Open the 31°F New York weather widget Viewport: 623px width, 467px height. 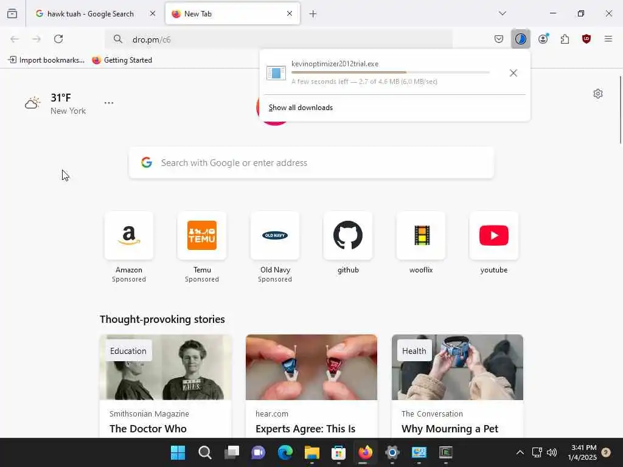pos(55,103)
